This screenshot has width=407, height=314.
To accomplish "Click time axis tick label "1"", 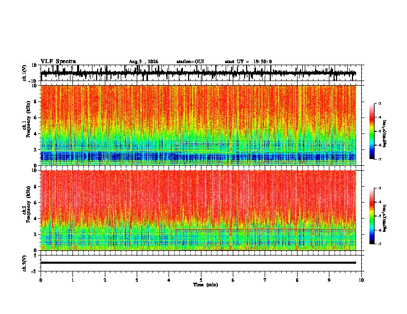I will (72, 280).
